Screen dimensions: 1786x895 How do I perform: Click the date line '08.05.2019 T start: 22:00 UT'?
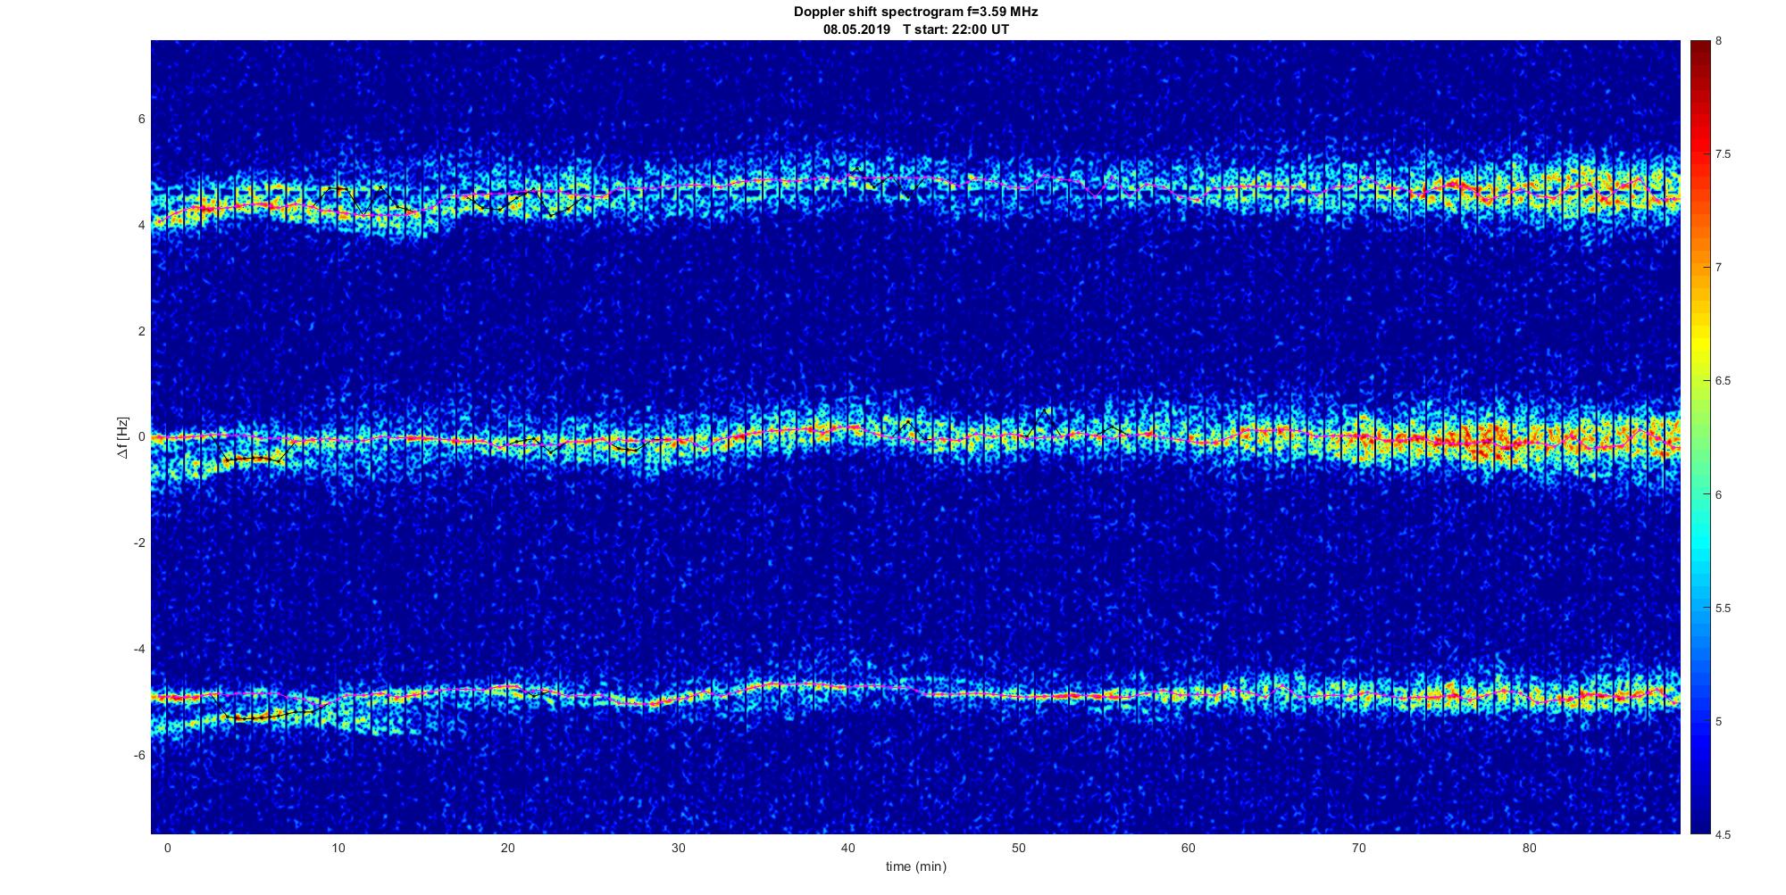[916, 29]
